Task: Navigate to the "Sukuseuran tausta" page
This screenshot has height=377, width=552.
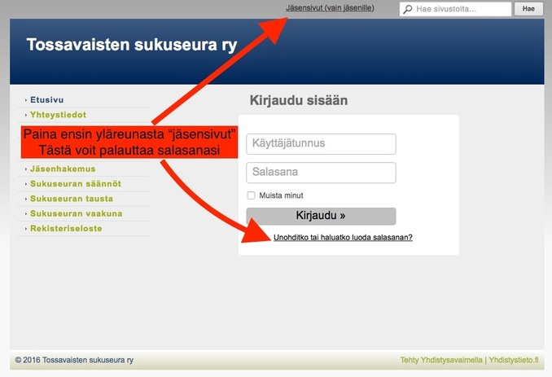Action: click(x=72, y=199)
